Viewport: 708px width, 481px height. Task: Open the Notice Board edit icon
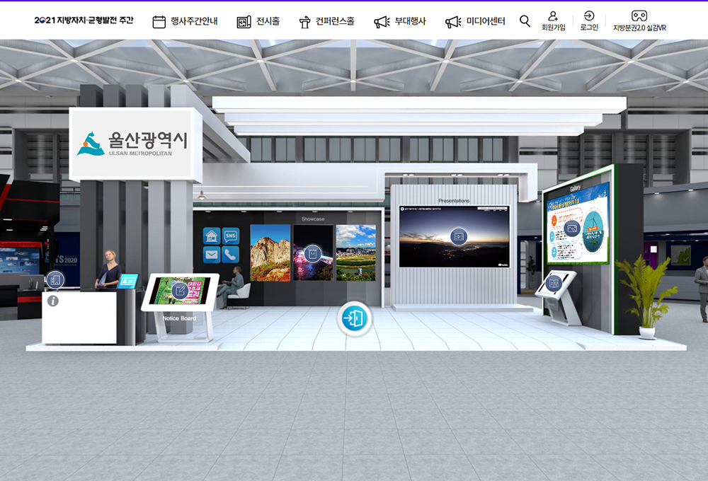click(179, 291)
